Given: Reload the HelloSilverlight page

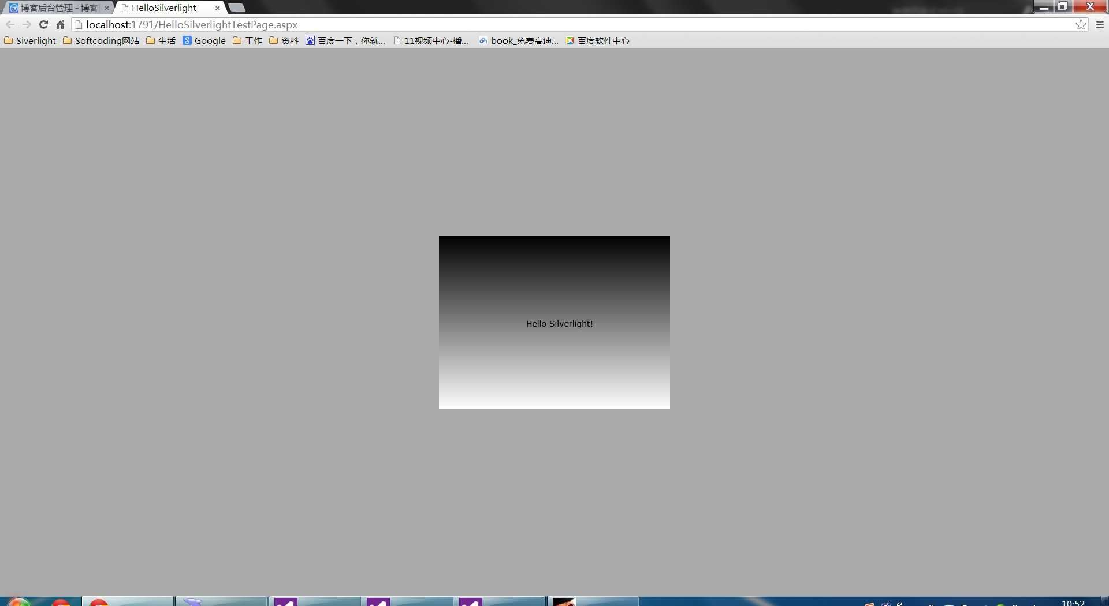Looking at the screenshot, I should [x=43, y=24].
